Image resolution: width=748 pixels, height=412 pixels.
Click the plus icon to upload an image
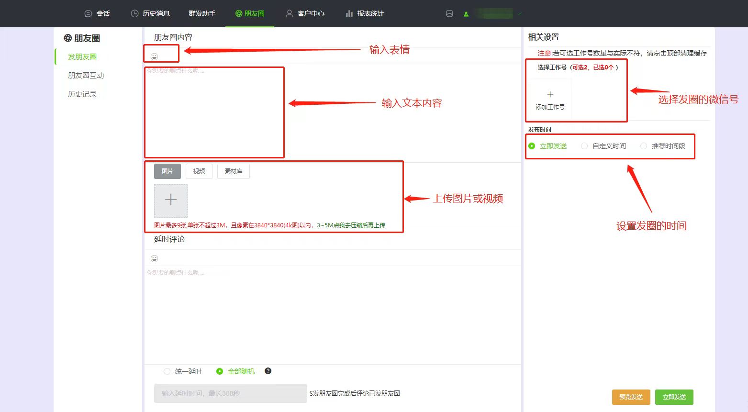[x=170, y=200]
